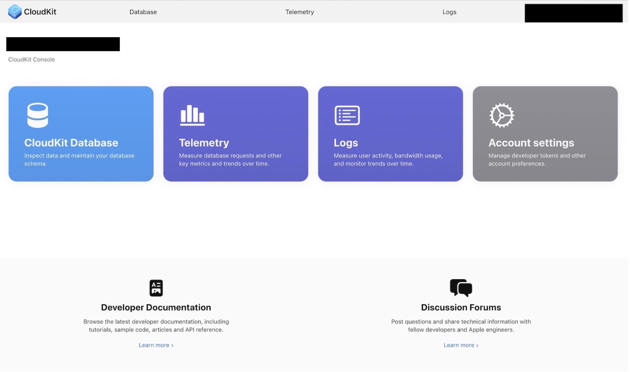Click the Developer Documentation page icon

156,288
